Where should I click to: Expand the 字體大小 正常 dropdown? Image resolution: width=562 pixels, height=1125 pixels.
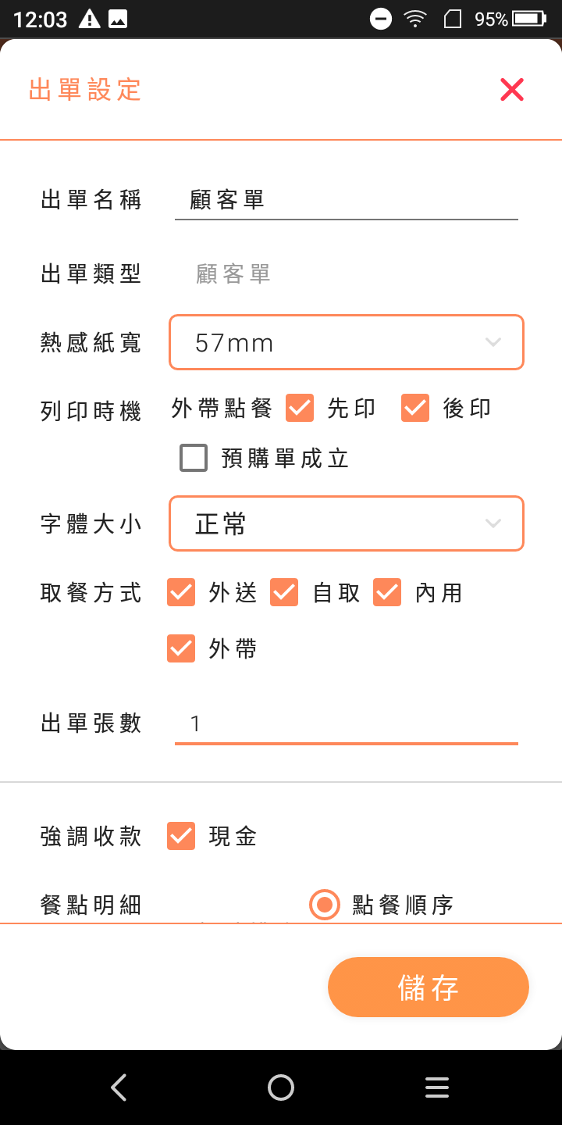(347, 523)
